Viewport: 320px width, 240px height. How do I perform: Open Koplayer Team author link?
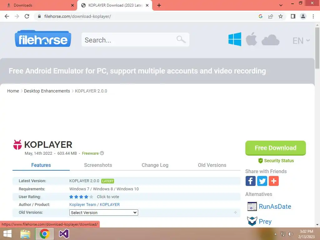click(82, 204)
